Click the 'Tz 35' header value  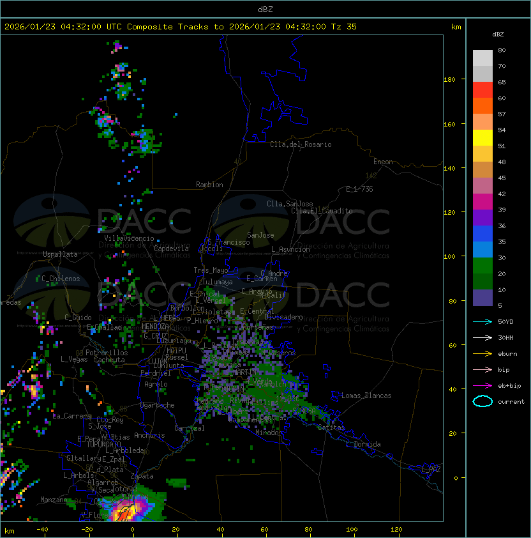pyautogui.click(x=344, y=27)
